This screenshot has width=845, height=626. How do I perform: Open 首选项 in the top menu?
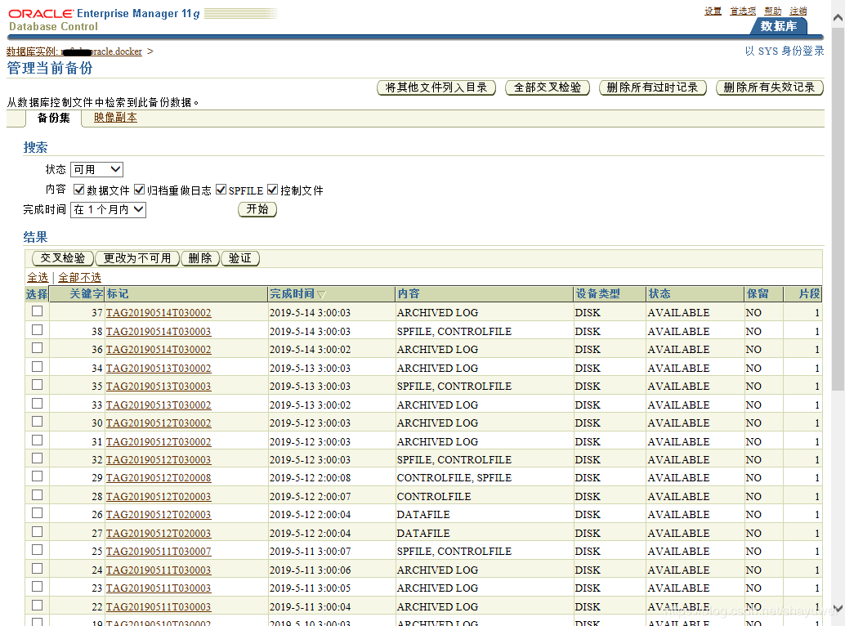[743, 11]
